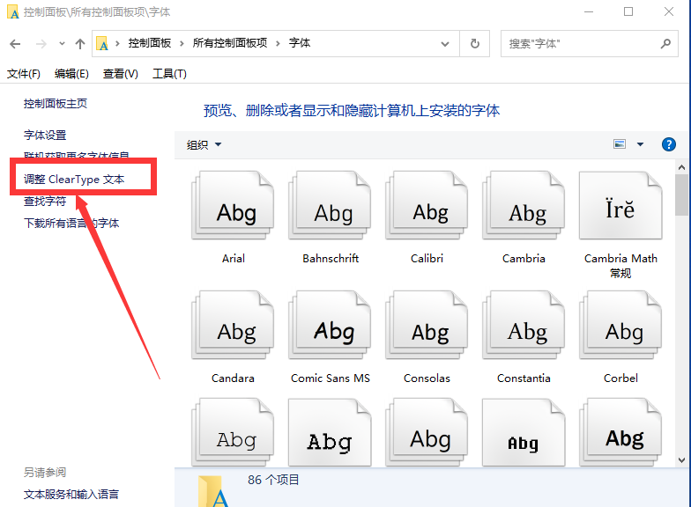Open the view options dropdown arrow
The width and height of the screenshot is (691, 507).
(x=641, y=144)
